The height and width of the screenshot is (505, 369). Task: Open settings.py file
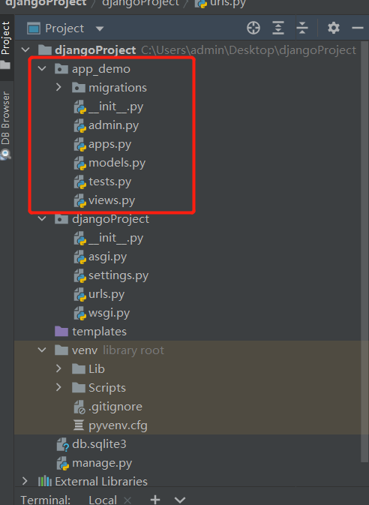tap(118, 275)
